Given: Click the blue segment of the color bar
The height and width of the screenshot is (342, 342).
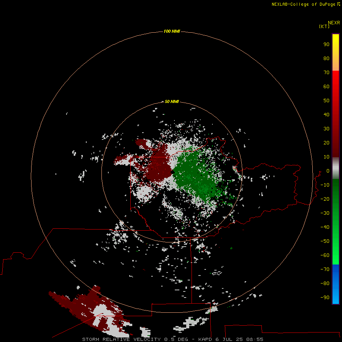Looking at the screenshot, I should pyautogui.click(x=336, y=284).
